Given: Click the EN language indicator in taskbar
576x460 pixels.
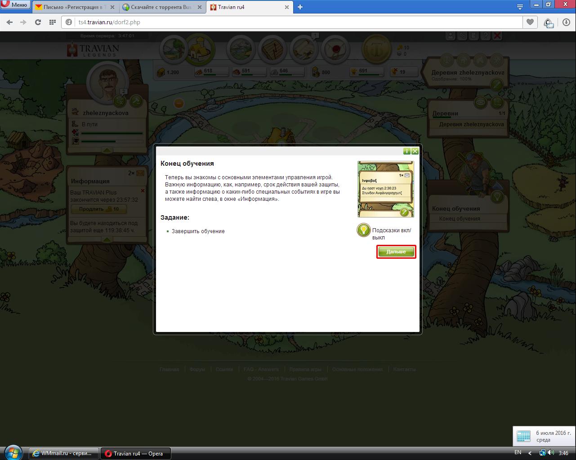Looking at the screenshot, I should click(x=518, y=453).
